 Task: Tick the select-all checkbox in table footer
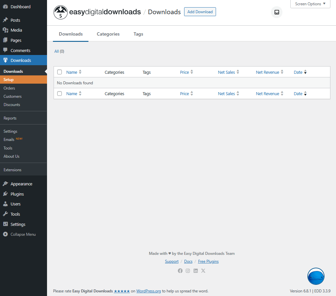60,94
